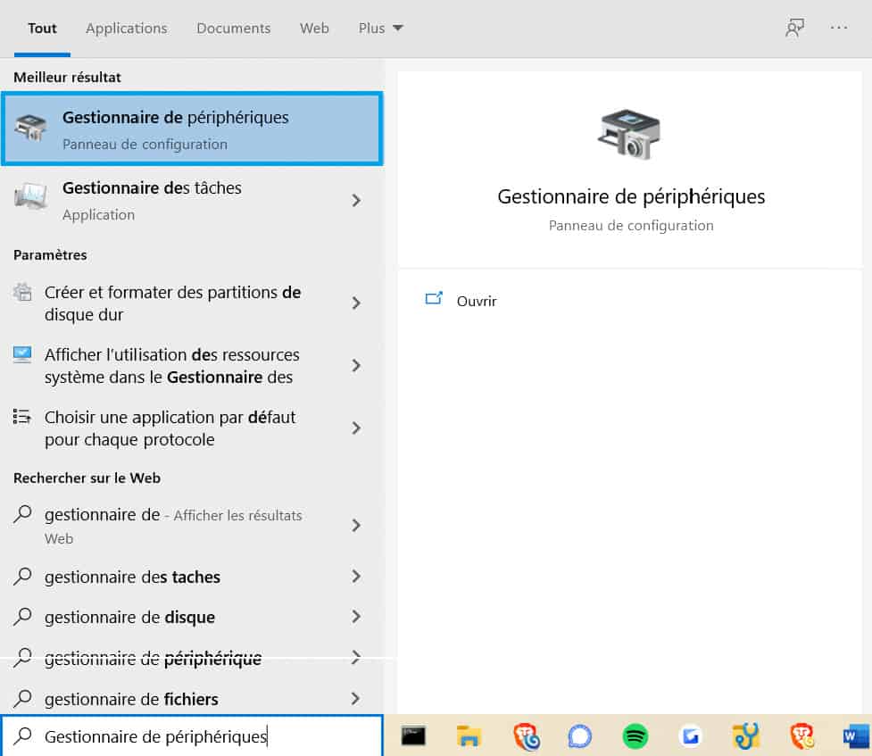Click magnifier icon beside 'gestionnaire de - Afficher'

tap(22, 514)
